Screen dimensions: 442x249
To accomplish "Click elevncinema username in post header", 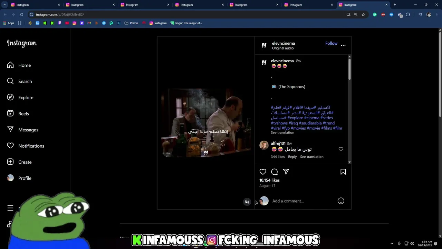I will (283, 43).
